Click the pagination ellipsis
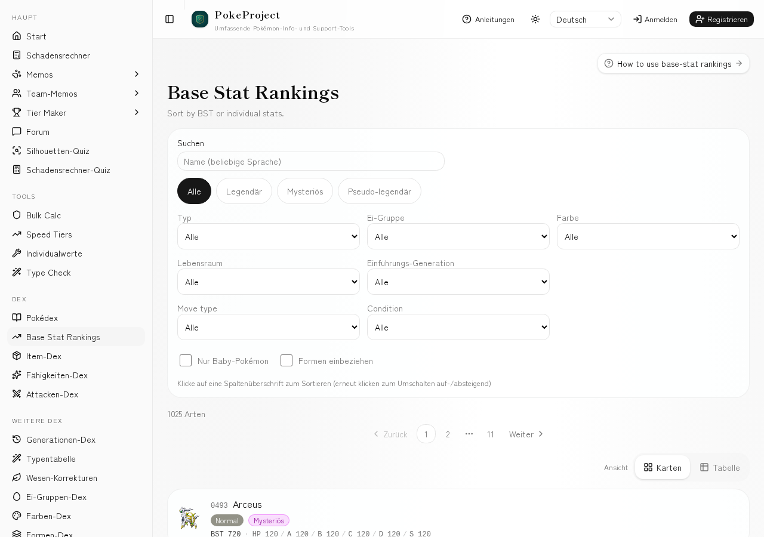Screen dimensions: 764x537 pyautogui.click(x=469, y=434)
